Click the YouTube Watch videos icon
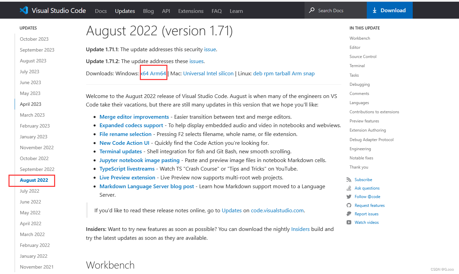Image resolution: width=459 pixels, height=274 pixels. 349,222
